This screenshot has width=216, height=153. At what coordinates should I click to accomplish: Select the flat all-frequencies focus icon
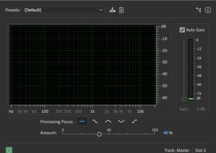tap(82, 121)
